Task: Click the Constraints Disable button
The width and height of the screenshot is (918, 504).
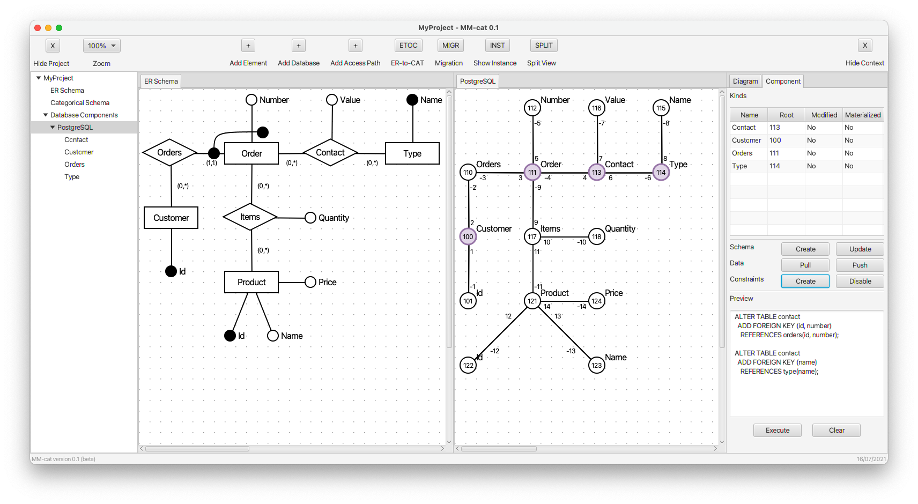Action: (860, 281)
